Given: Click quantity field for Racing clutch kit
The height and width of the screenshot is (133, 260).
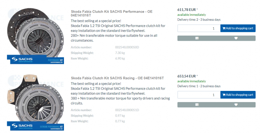Looking at the screenshot, I should (x=199, y=95).
